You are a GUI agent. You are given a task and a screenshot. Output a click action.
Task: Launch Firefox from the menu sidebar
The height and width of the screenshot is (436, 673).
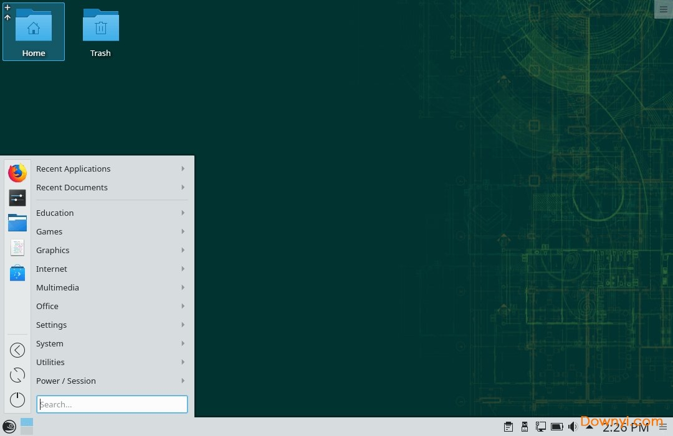pyautogui.click(x=17, y=173)
